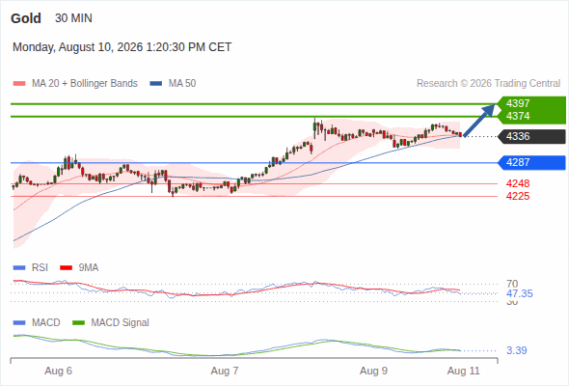Click the Aug 7 date axis label
The image size is (569, 386).
[225, 371]
